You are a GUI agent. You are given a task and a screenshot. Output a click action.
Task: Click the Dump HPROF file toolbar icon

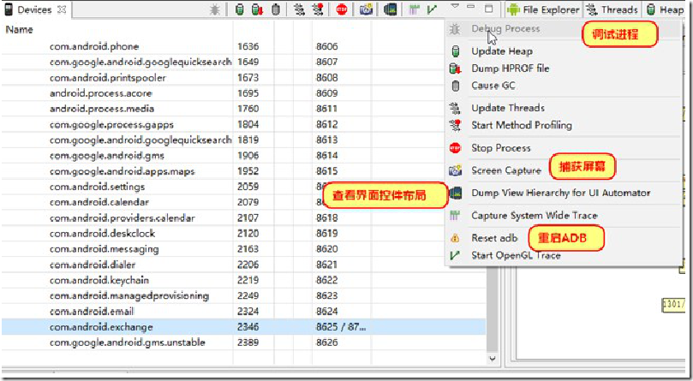point(257,9)
